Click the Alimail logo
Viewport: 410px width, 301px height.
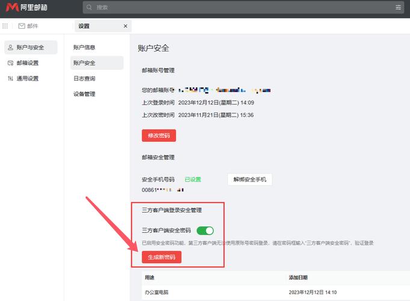point(26,7)
